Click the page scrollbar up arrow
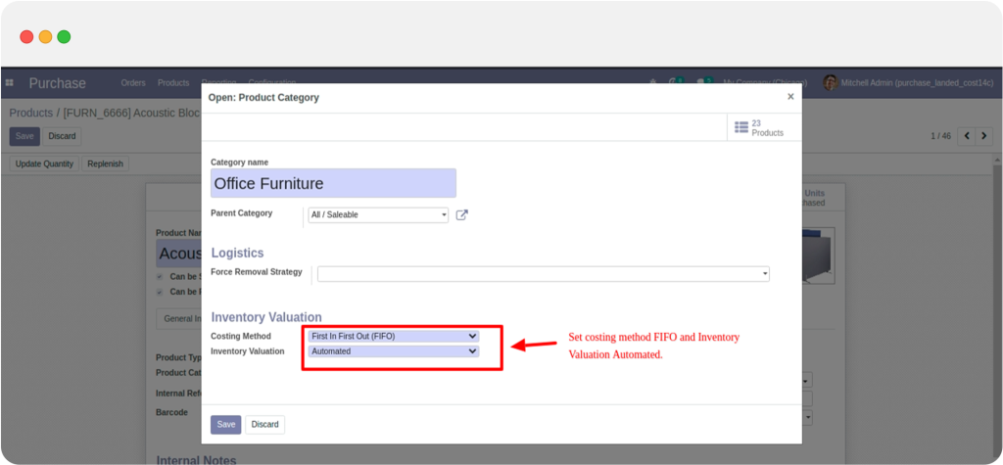Screen dimensions: 1003x465 click(x=998, y=159)
